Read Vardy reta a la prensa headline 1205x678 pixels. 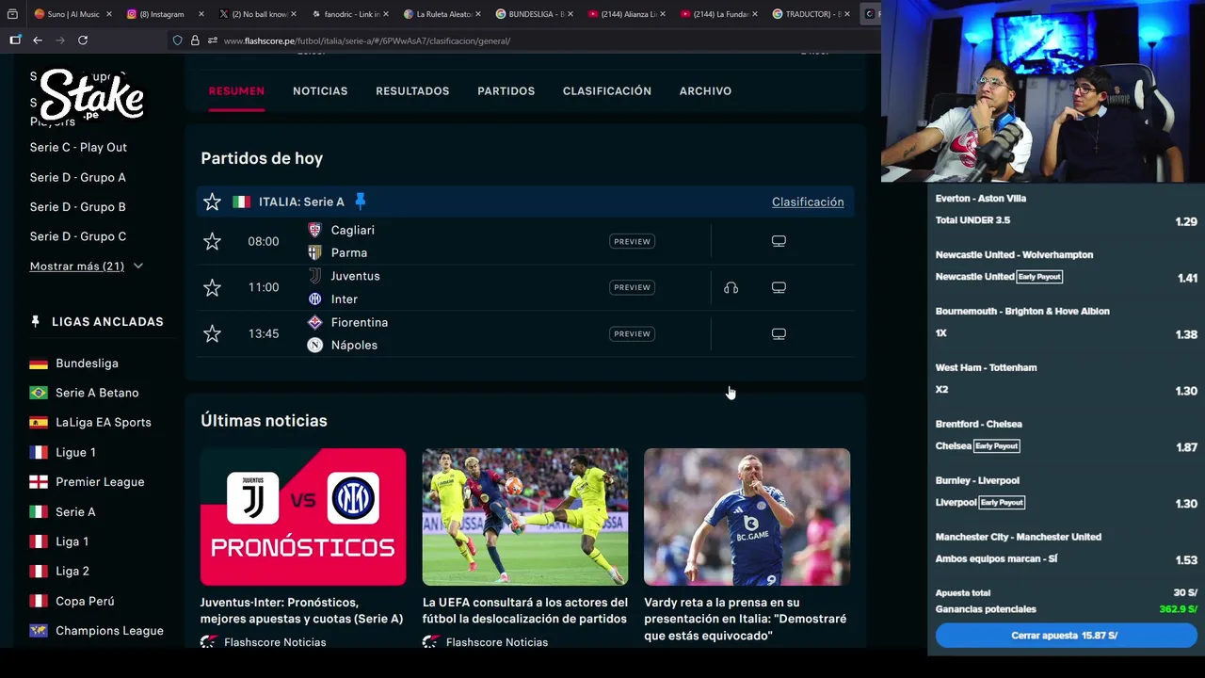coord(745,620)
